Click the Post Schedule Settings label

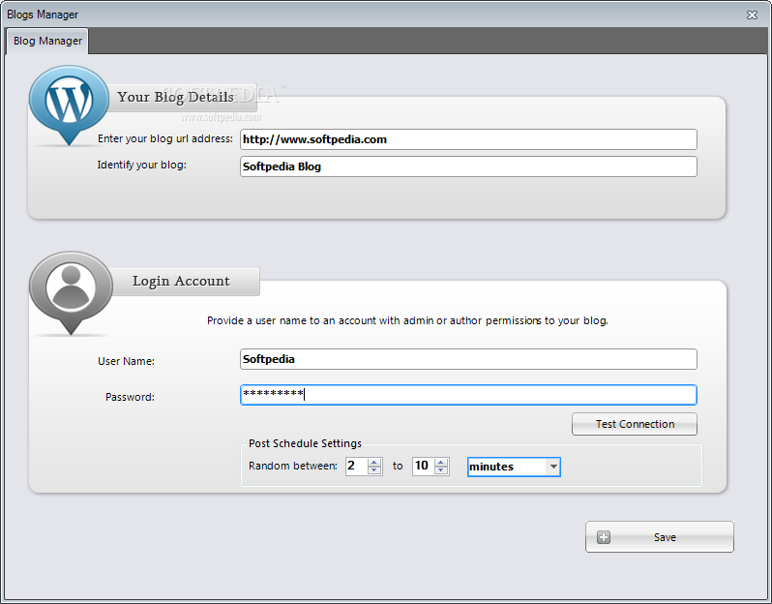[x=305, y=443]
